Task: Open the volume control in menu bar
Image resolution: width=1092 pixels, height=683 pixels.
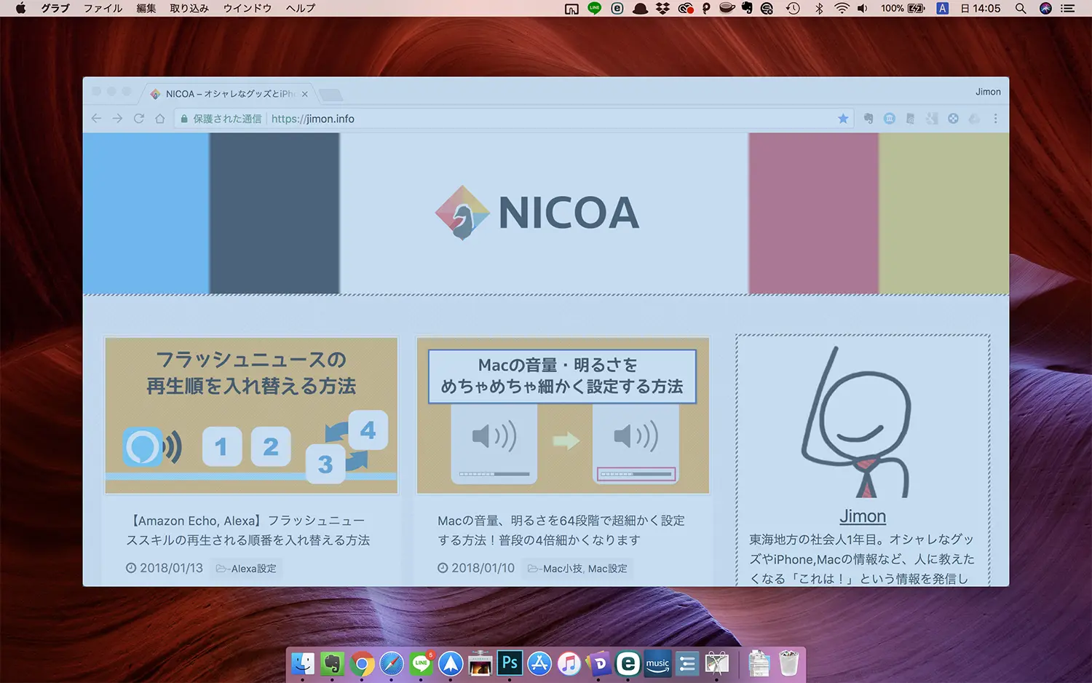Action: coord(863,9)
